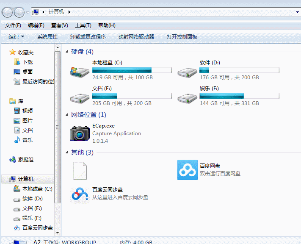
Task: Open the 文件(F) menu
Action: pos(13,25)
